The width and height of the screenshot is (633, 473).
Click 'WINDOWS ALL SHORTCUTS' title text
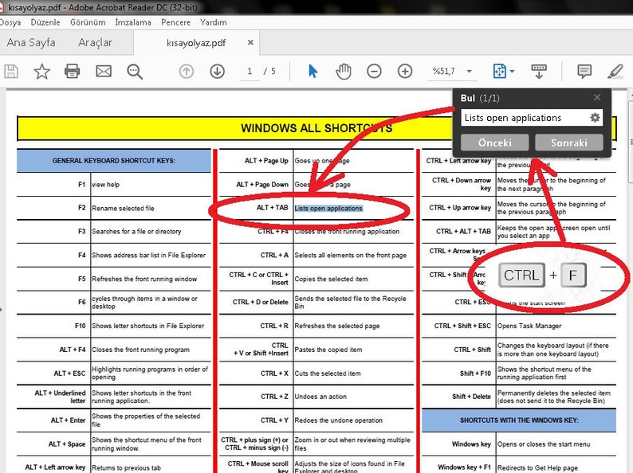point(316,128)
